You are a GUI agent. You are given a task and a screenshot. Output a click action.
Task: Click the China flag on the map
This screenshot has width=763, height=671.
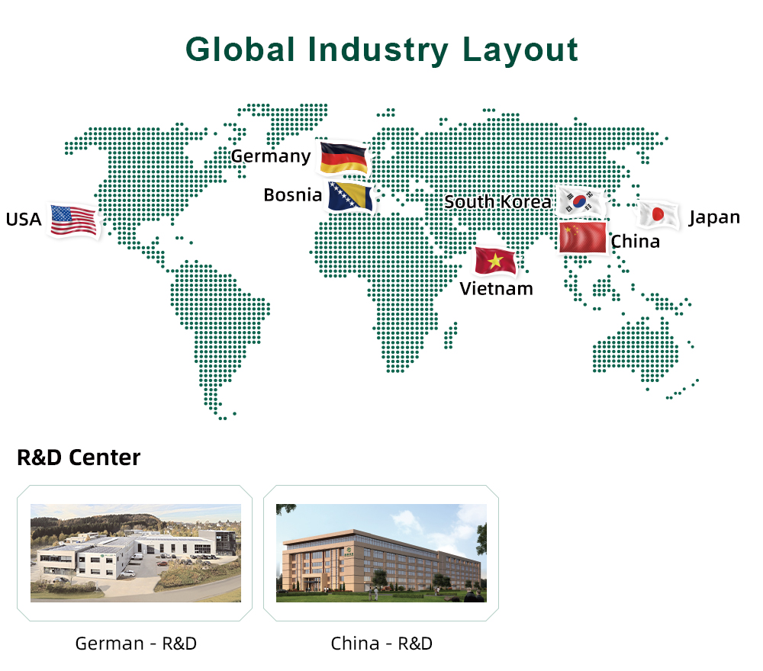click(583, 237)
